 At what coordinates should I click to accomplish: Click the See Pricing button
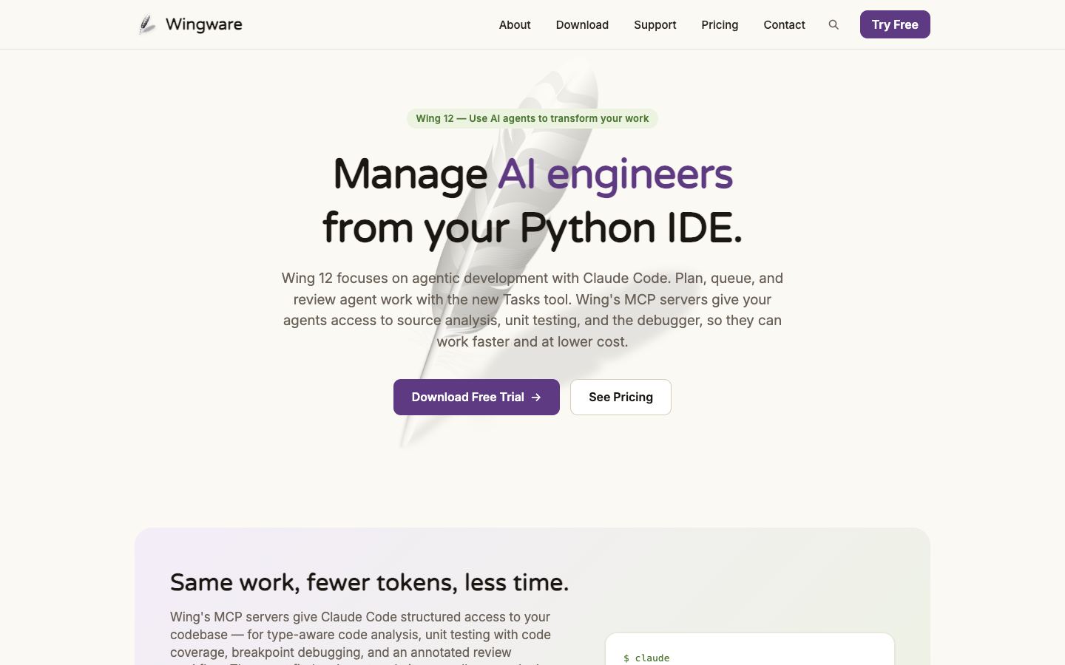(621, 397)
